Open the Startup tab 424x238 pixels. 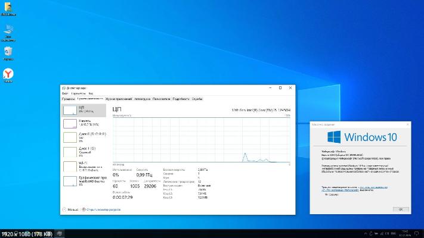pyautogui.click(x=142, y=99)
